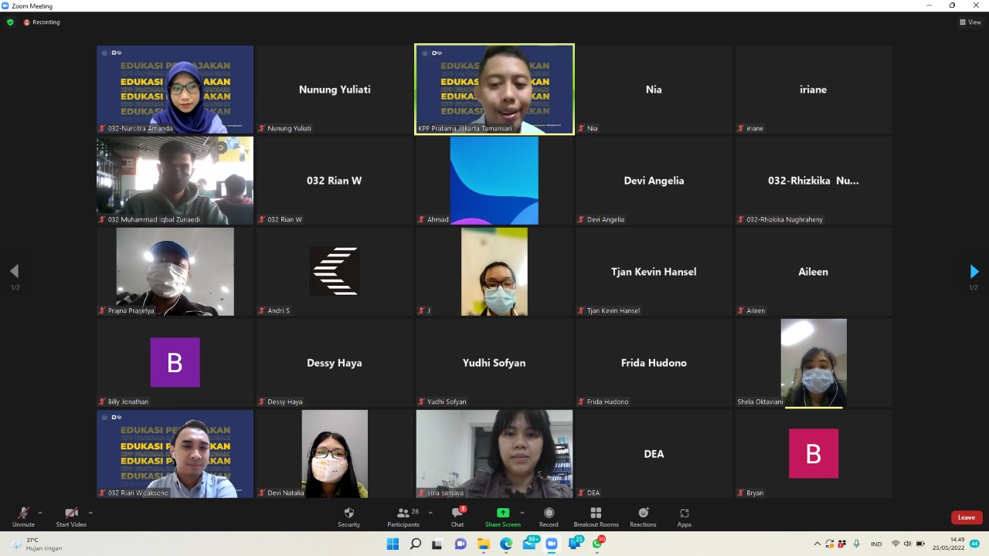This screenshot has width=989, height=556.
Task: Click the green Share Screen icon
Action: coord(502,513)
